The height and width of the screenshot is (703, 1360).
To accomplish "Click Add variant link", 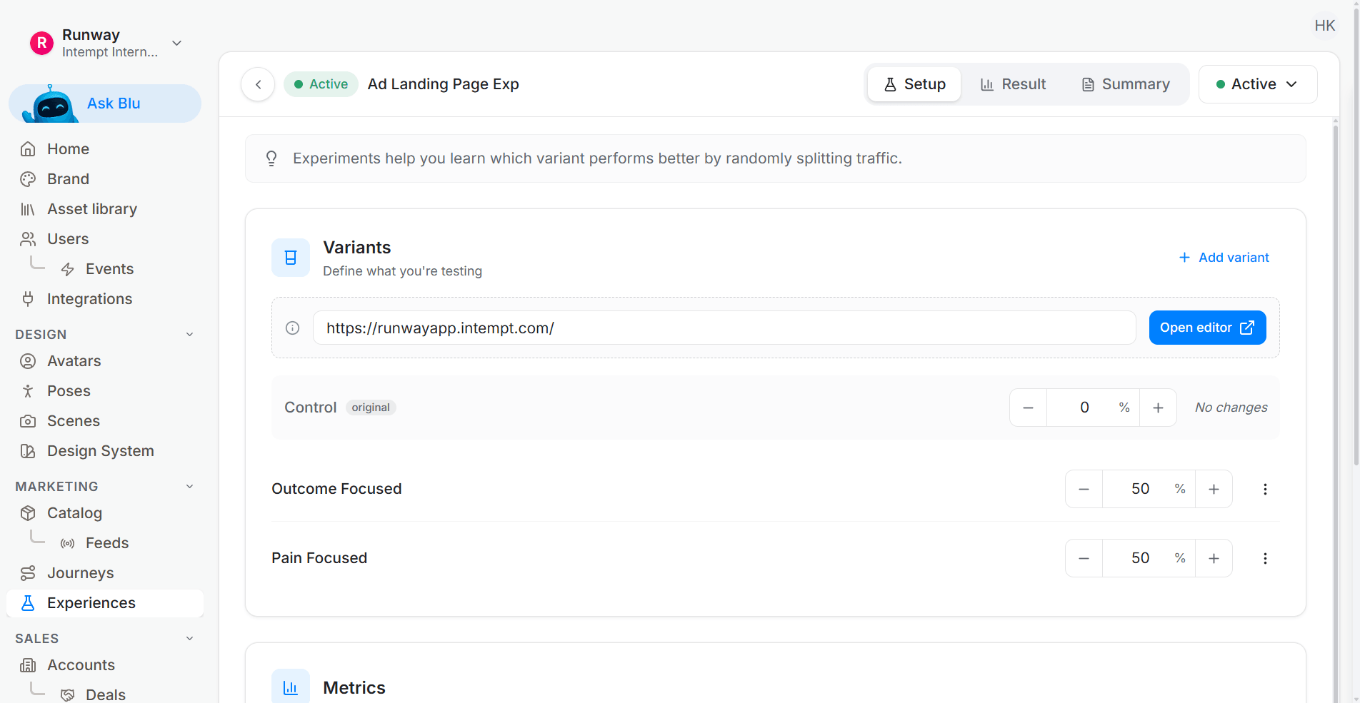I will pos(1224,258).
